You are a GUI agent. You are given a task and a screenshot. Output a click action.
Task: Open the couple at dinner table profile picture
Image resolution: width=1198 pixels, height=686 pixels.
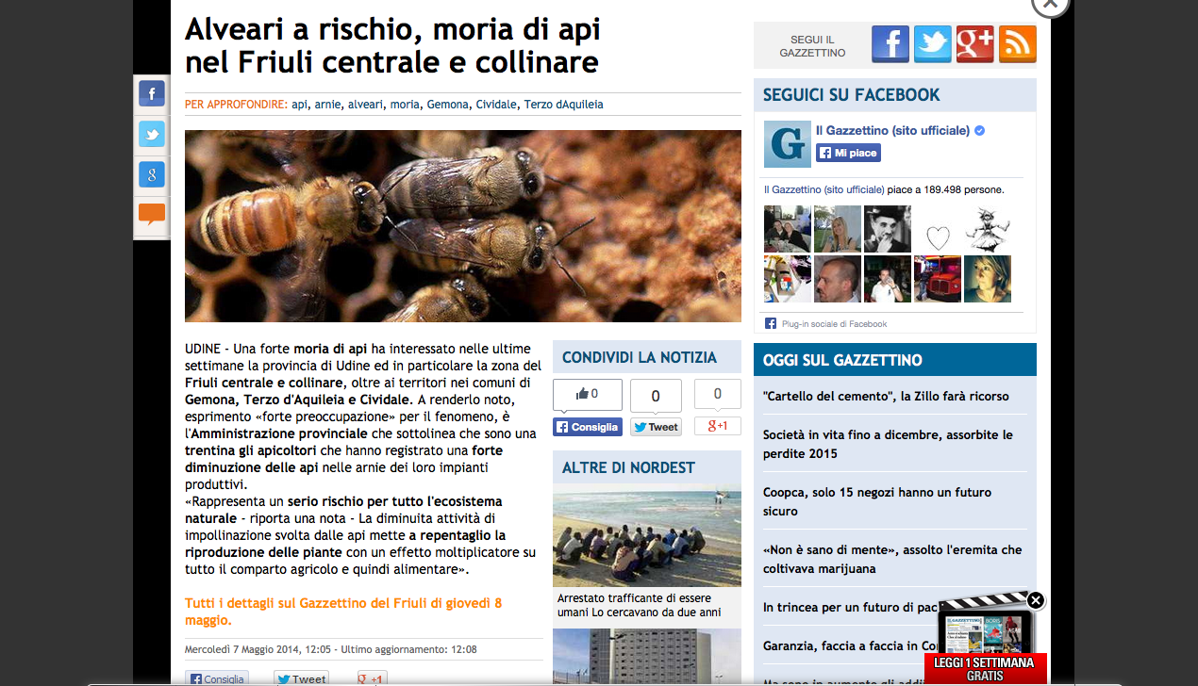tap(788, 229)
